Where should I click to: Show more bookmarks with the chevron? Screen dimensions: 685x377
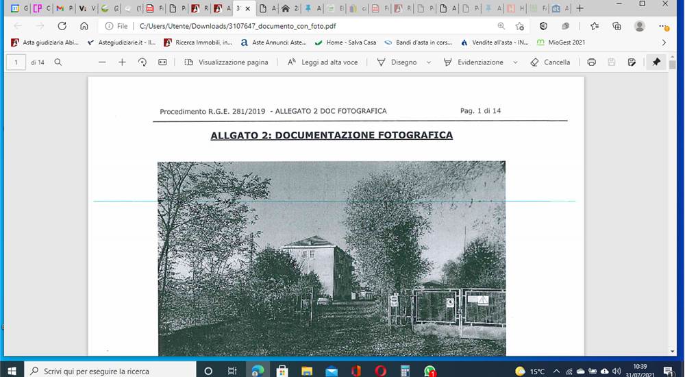coord(664,42)
